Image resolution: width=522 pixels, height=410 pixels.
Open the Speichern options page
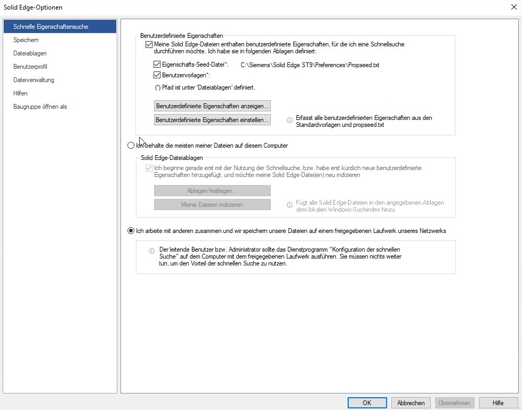(26, 40)
